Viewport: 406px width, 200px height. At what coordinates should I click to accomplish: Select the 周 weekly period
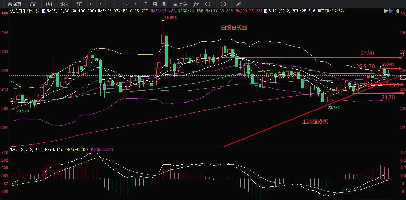pyautogui.click(x=155, y=4)
